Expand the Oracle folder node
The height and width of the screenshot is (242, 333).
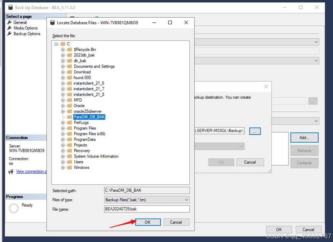coord(64,105)
